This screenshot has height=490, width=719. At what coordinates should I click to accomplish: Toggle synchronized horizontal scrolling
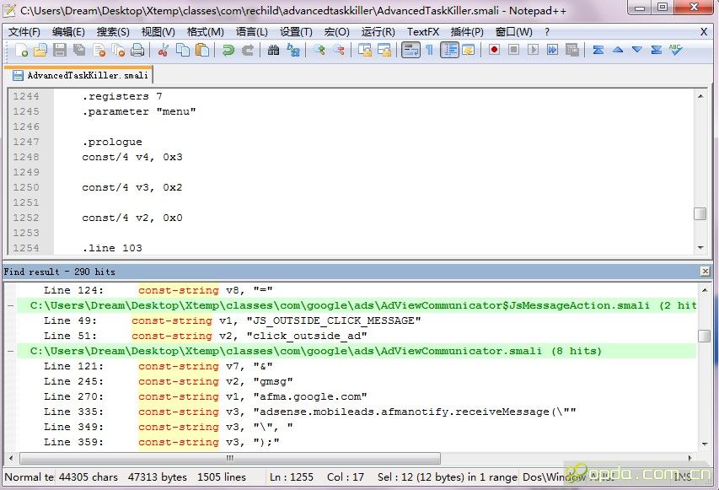[384, 50]
